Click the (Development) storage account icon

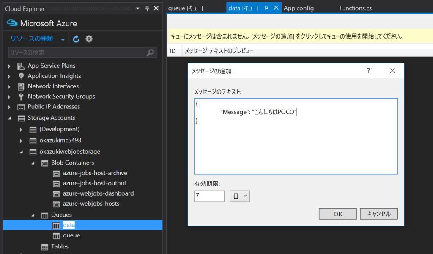click(x=33, y=130)
